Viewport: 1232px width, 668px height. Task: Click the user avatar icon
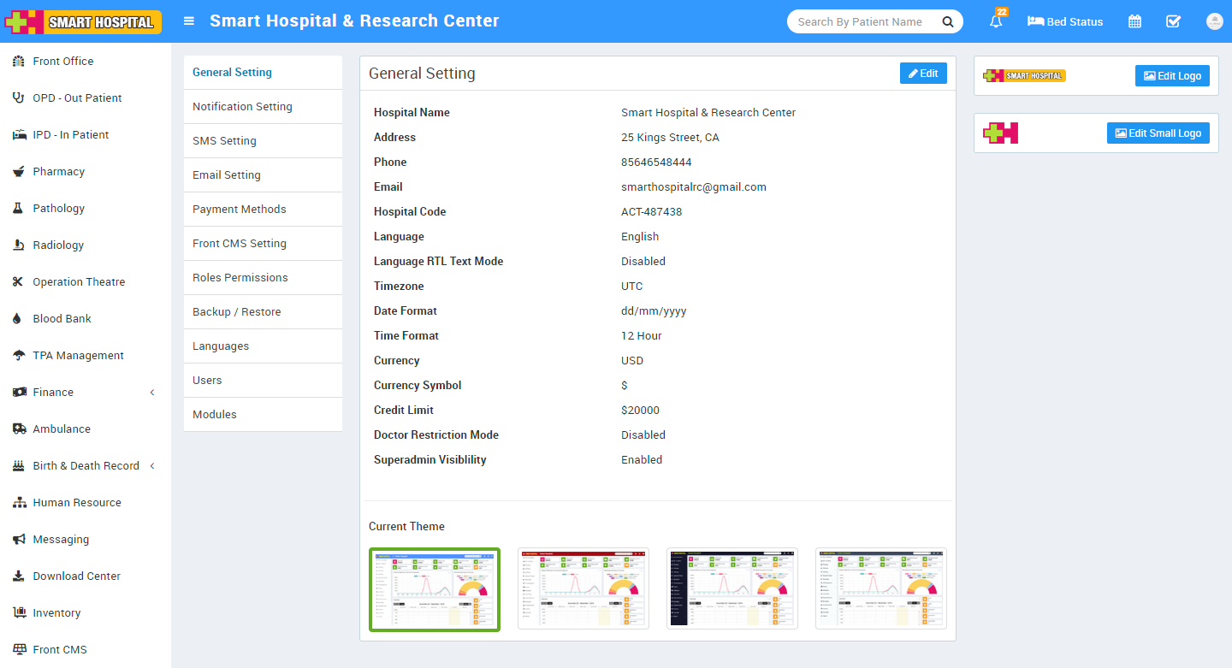(x=1214, y=21)
